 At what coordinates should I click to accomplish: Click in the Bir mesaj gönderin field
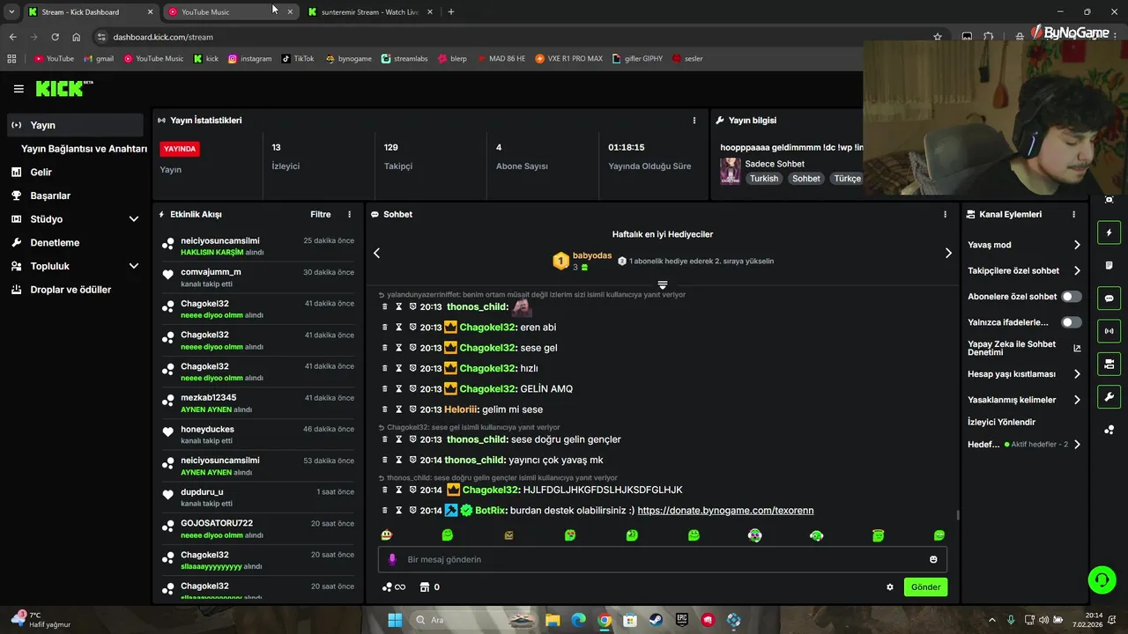click(x=663, y=559)
